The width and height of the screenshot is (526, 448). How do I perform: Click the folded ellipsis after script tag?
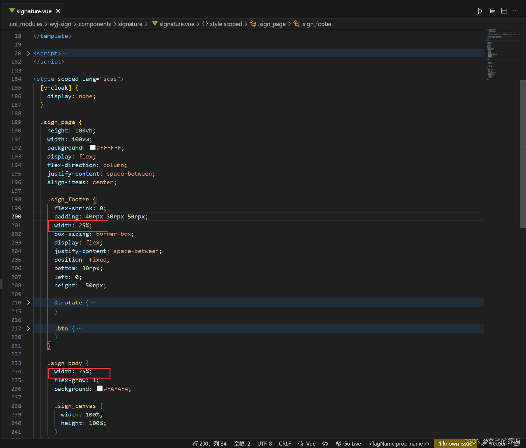point(65,53)
